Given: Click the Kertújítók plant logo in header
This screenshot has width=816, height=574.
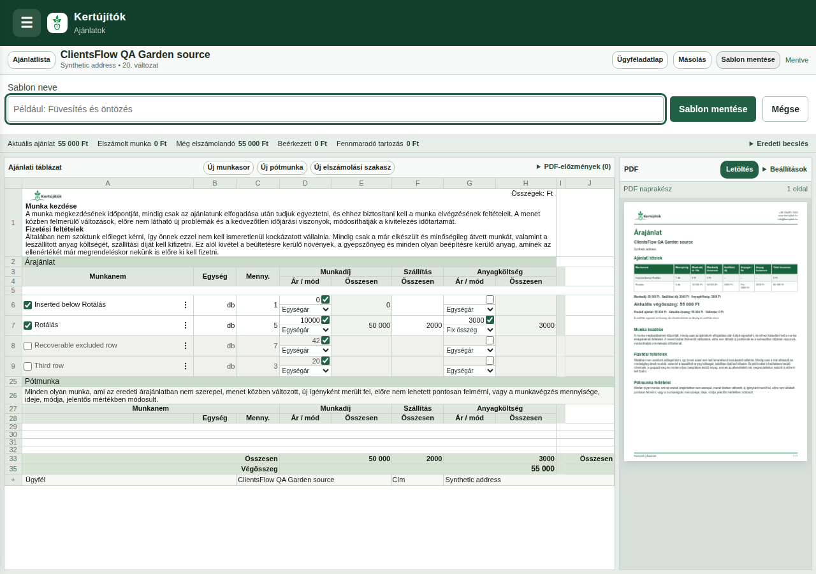Looking at the screenshot, I should 57,23.
